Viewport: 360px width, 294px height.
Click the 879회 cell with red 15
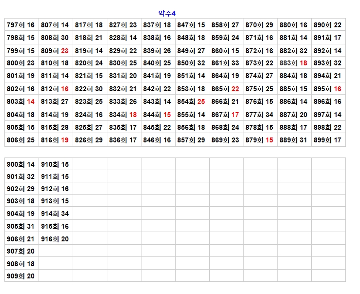click(x=260, y=140)
